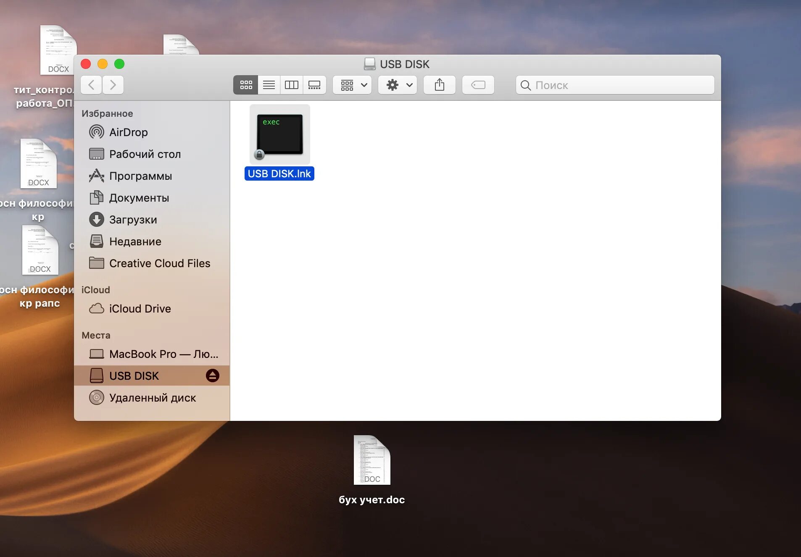Screen dimensions: 801x557
Task: Click the iCloud Drive cloud icon
Action: point(97,309)
